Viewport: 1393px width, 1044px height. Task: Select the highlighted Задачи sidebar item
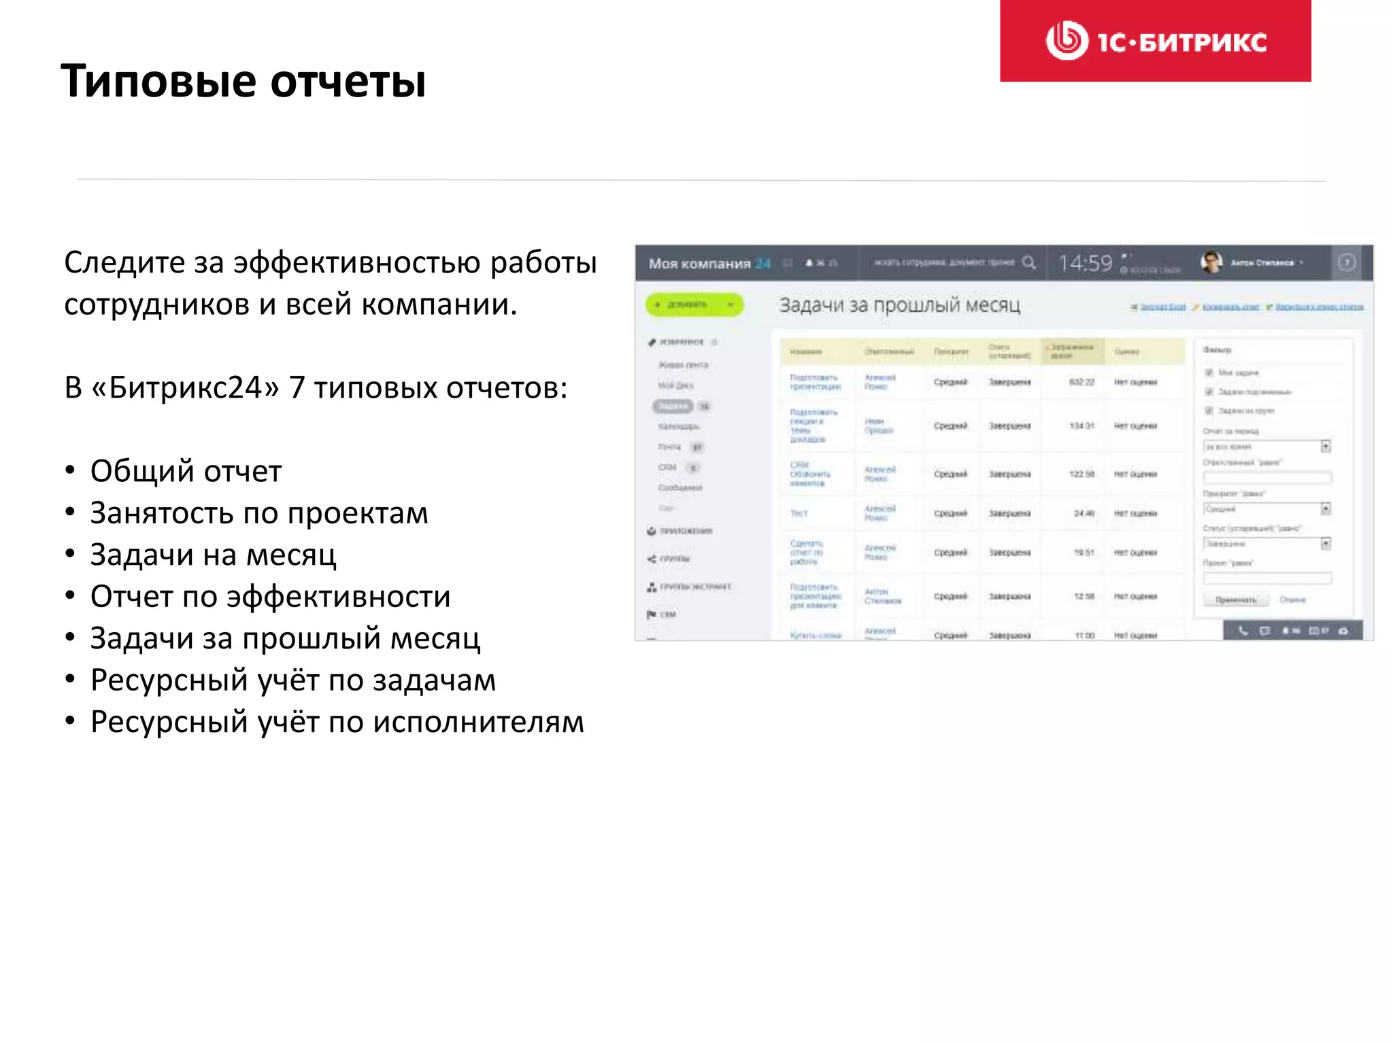(x=673, y=406)
